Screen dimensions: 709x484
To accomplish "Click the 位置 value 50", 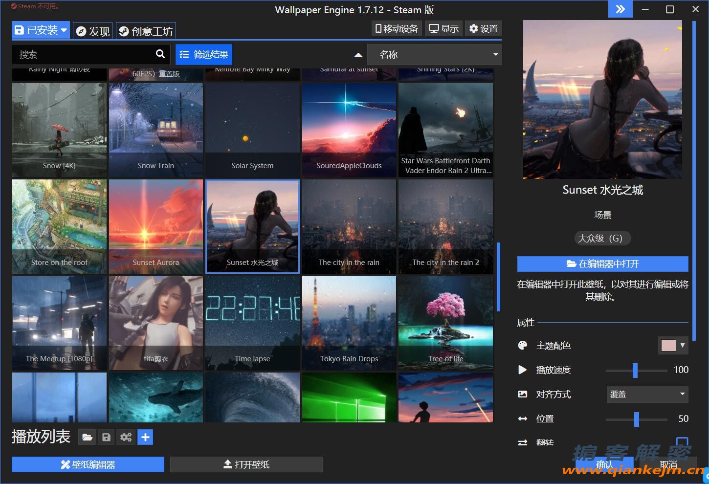I will click(x=683, y=418).
